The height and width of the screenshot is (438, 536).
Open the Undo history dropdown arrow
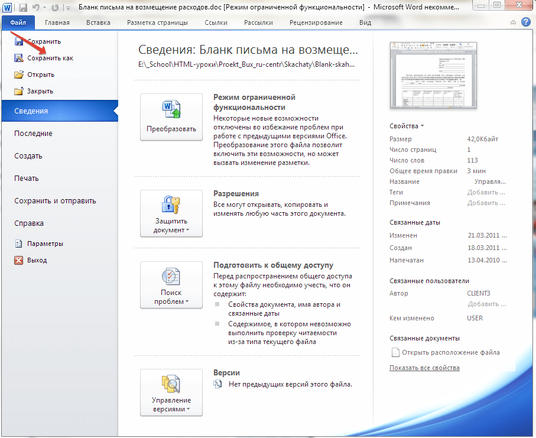click(44, 7)
